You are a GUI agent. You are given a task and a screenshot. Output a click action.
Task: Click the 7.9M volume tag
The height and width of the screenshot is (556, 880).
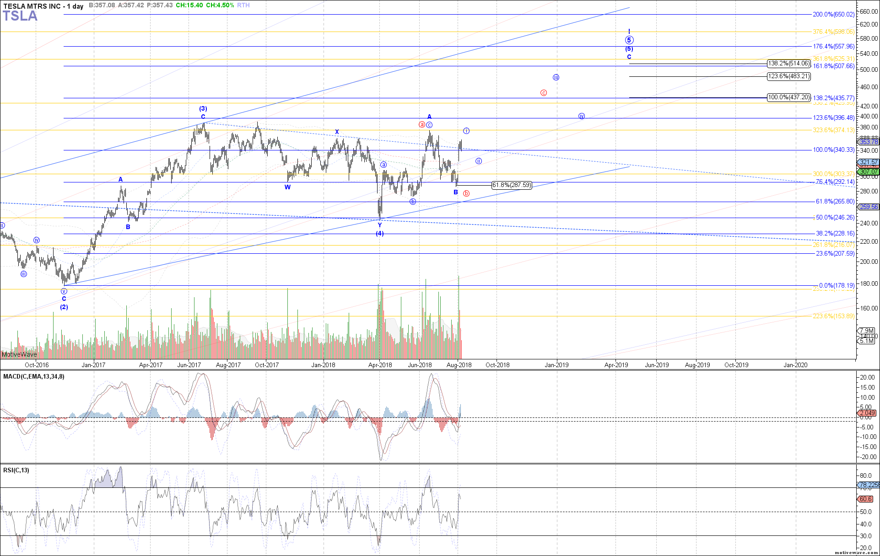click(866, 331)
